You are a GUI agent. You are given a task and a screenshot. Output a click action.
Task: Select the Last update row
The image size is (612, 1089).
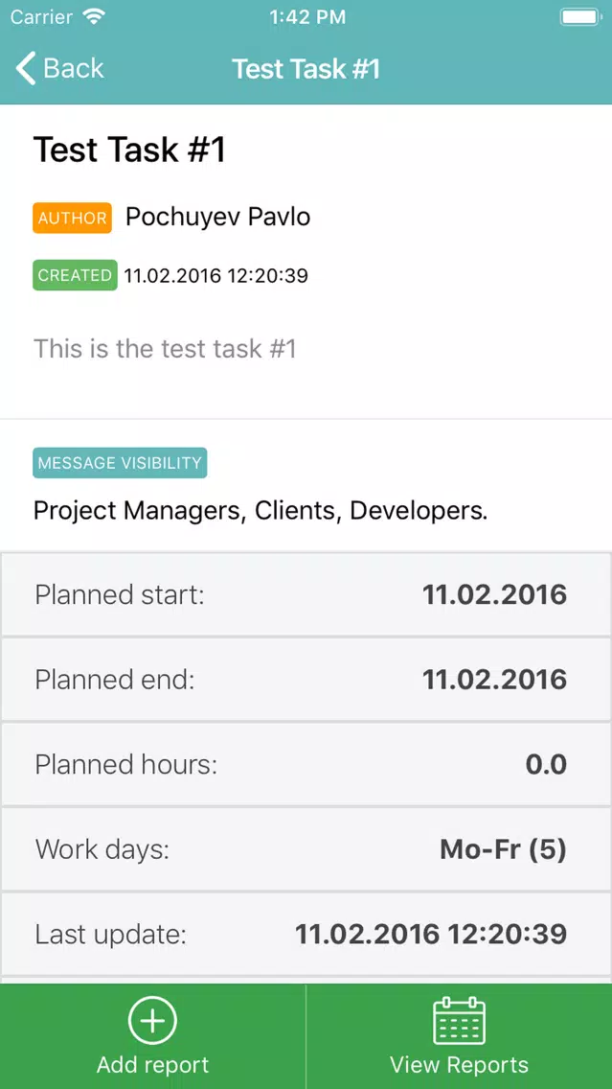click(x=306, y=934)
